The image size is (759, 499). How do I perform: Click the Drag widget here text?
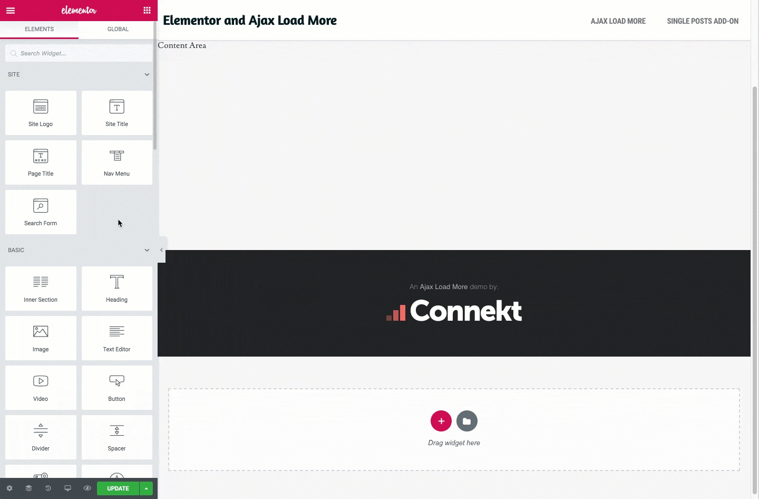click(x=454, y=443)
